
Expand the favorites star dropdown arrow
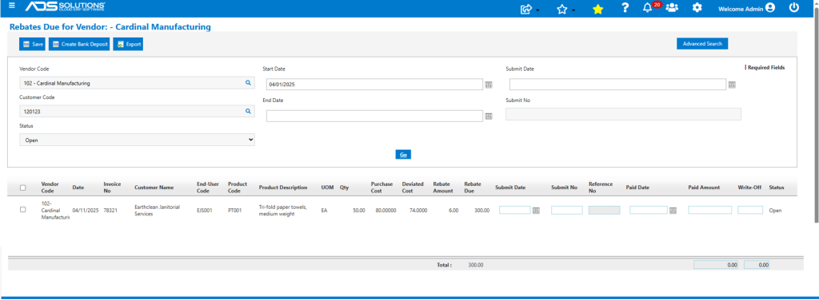[x=573, y=10]
